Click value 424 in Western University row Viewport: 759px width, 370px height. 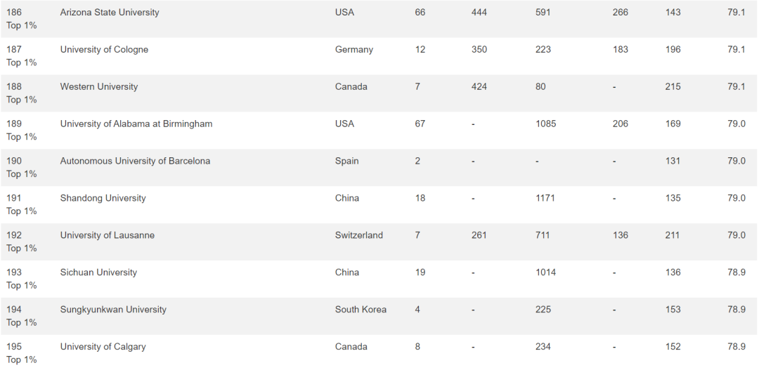(x=479, y=86)
